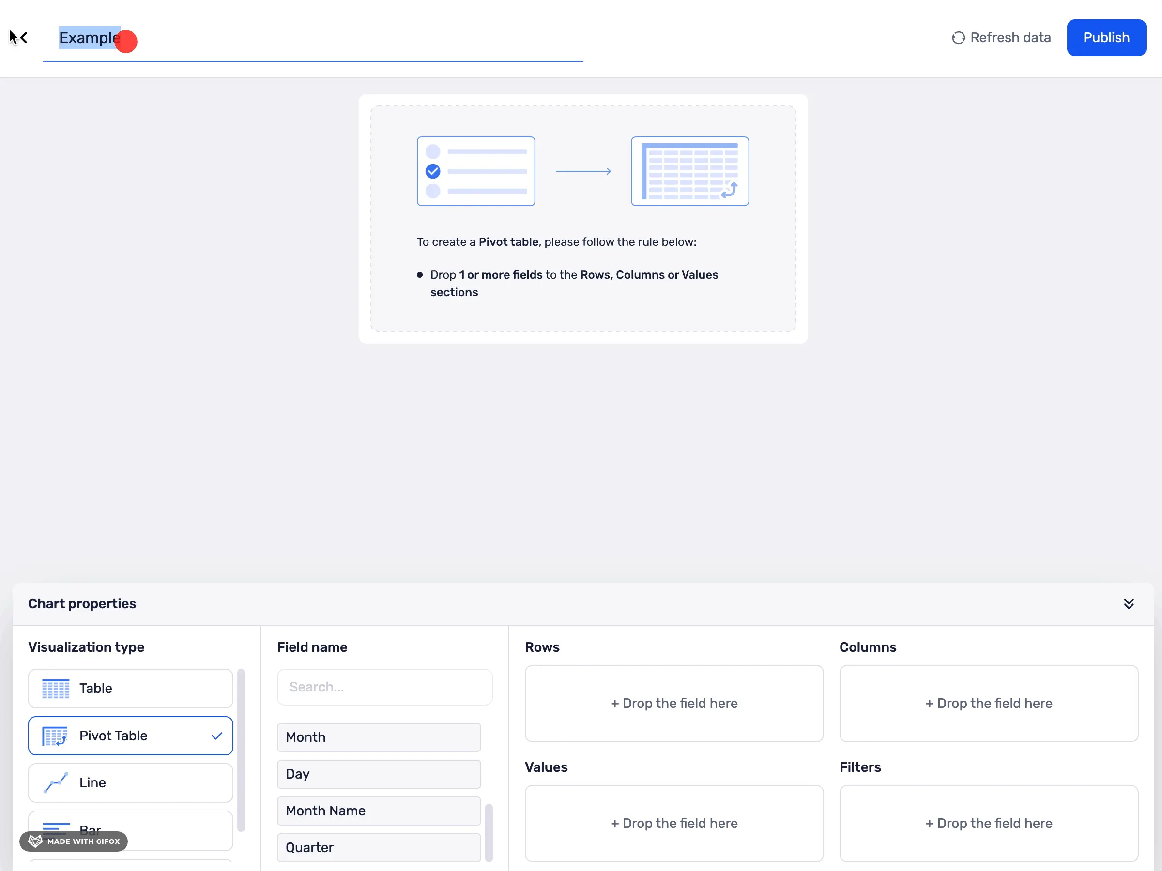Select the Table visualization type
The width and height of the screenshot is (1162, 871).
click(x=130, y=688)
